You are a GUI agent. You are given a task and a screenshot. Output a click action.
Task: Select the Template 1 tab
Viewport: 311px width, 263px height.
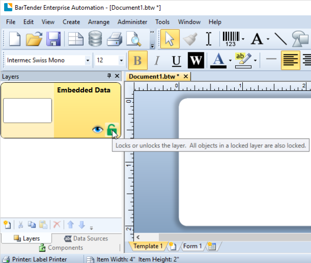click(148, 246)
